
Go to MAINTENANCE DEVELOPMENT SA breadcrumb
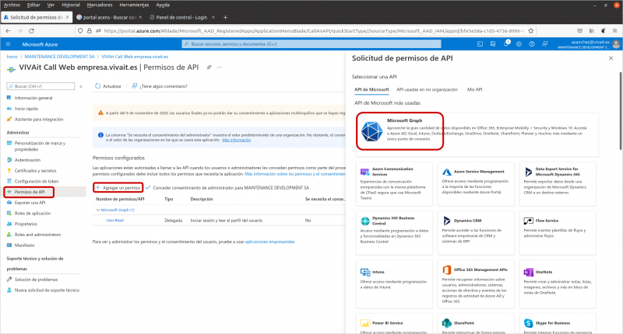pos(60,57)
